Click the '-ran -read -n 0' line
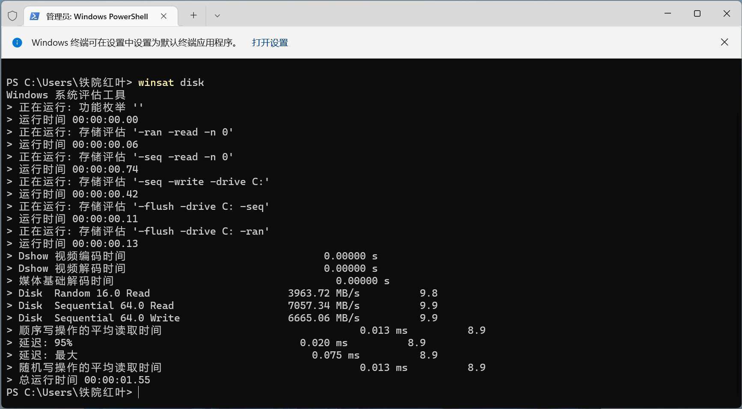 tap(120, 132)
